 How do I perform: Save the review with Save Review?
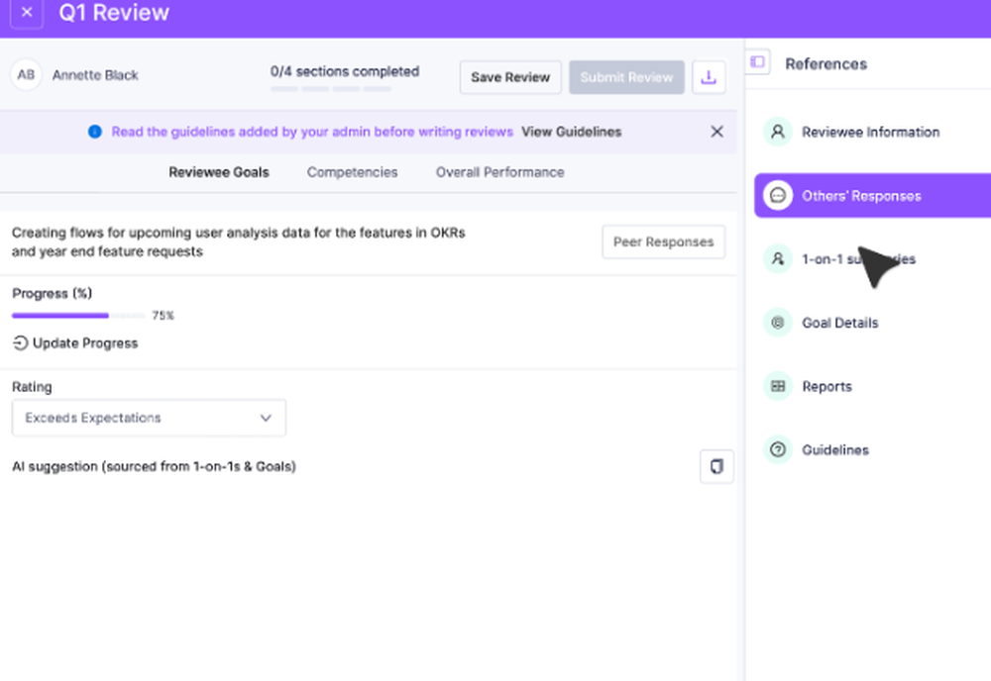[510, 76]
